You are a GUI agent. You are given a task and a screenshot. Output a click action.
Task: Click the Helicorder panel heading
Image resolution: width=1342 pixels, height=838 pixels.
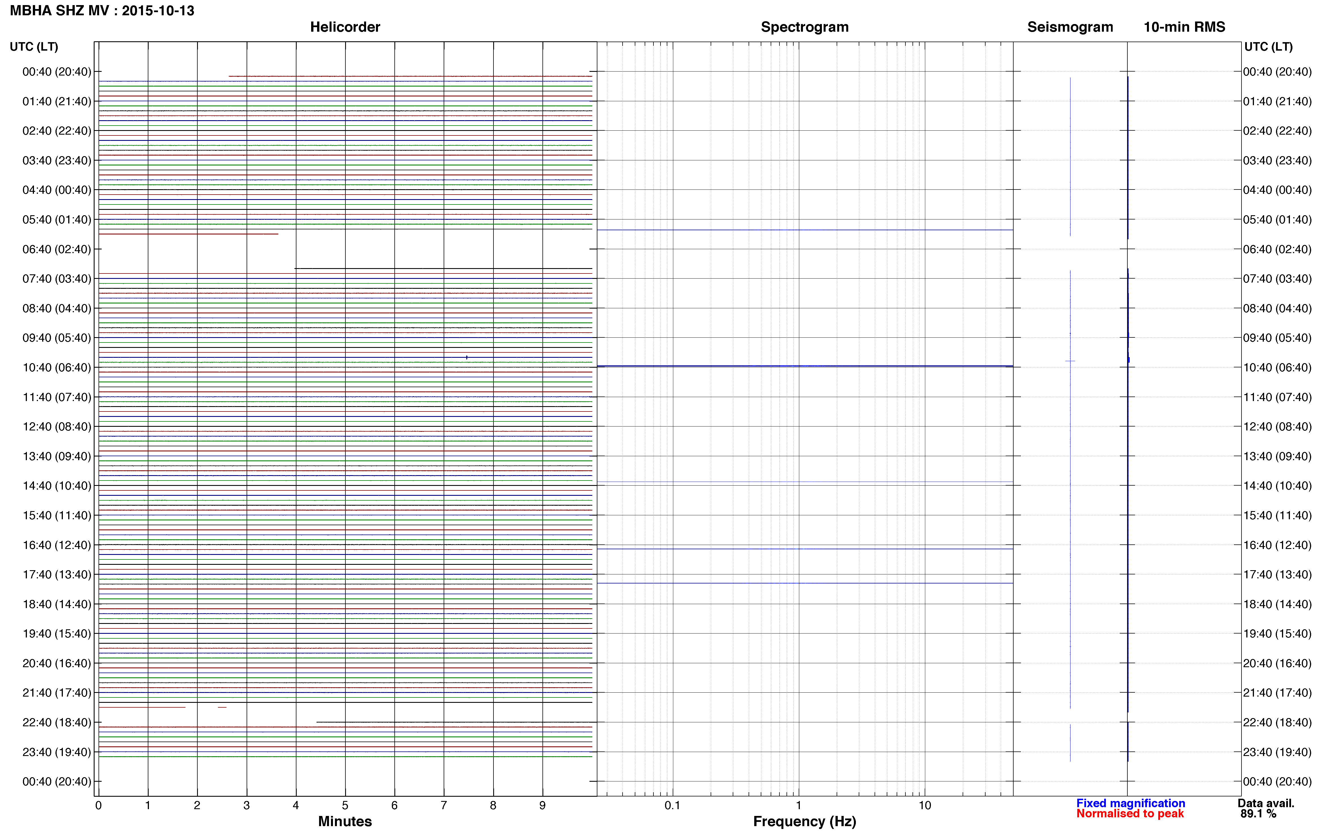coord(345,27)
